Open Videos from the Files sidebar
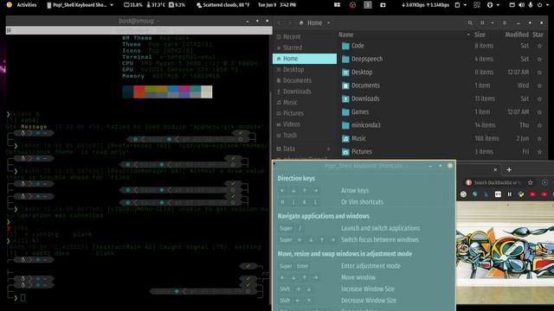 305,124
